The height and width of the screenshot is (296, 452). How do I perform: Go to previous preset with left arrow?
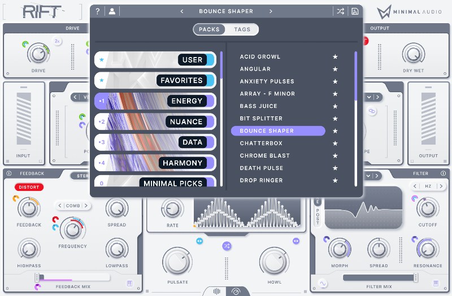(182, 11)
